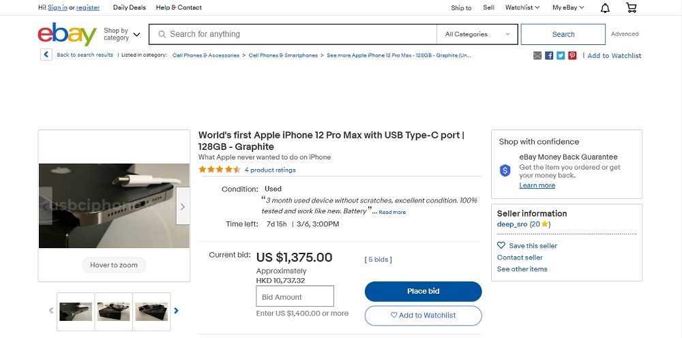
Task: Share listing via email envelope icon
Action: tap(537, 56)
